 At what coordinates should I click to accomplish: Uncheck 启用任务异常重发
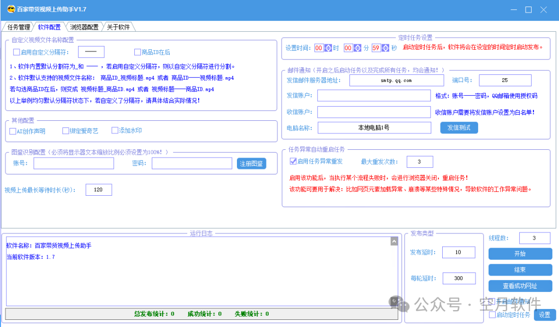[x=293, y=161]
